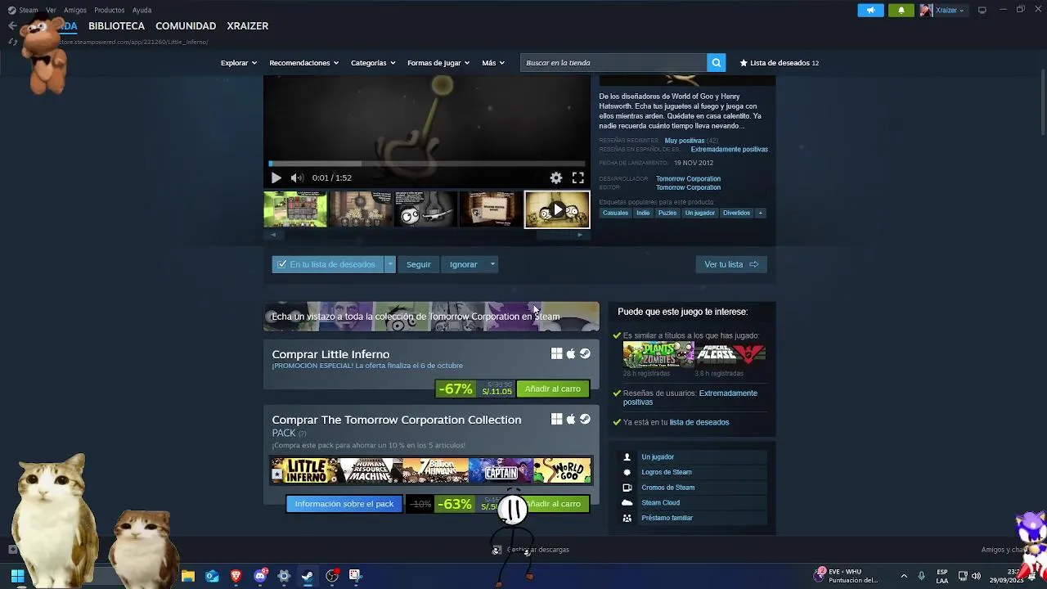The width and height of the screenshot is (1047, 589).
Task: Show hidden system tray icons chevron
Action: coord(904,576)
